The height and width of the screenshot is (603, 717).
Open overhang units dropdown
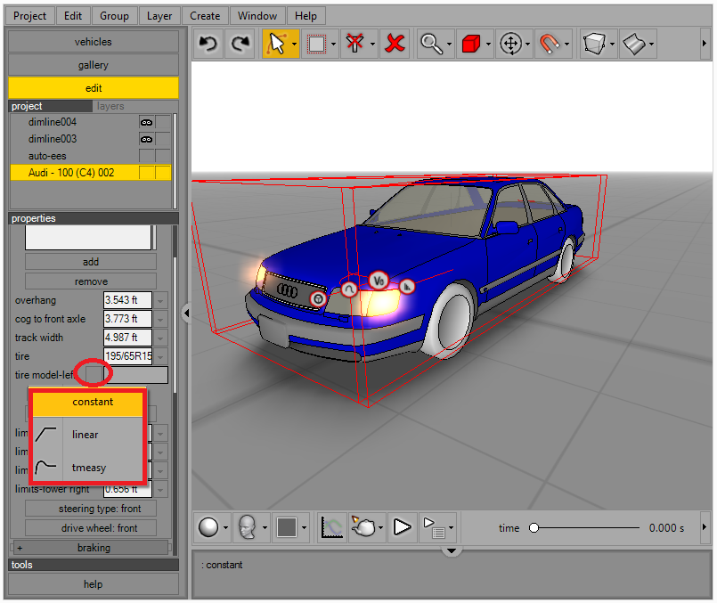[160, 300]
